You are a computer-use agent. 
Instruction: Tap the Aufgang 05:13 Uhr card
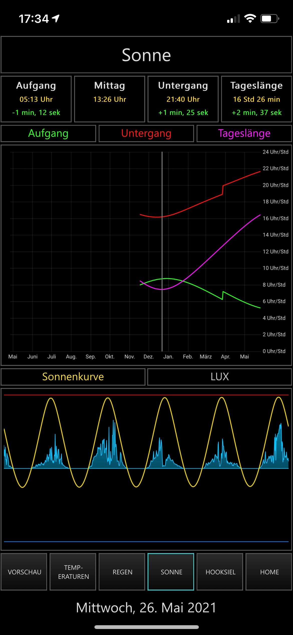pos(36,99)
